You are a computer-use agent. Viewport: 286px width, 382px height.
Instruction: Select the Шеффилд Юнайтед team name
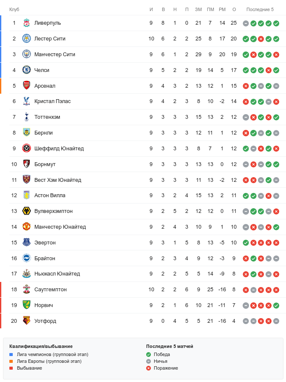59,149
